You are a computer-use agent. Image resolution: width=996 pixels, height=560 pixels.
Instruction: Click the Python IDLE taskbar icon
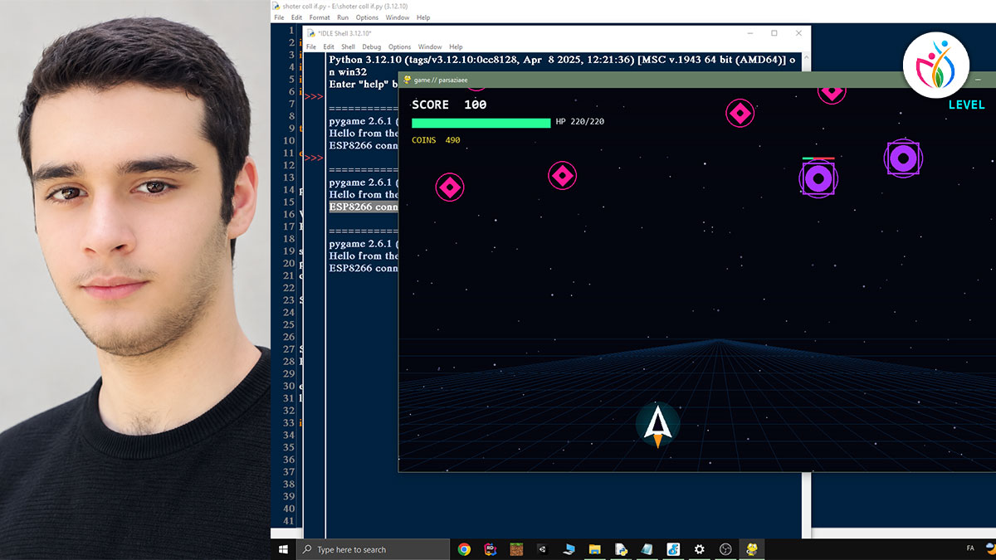751,549
